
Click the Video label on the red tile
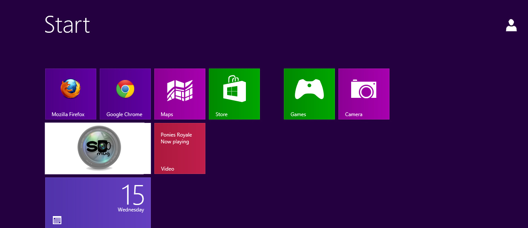pos(167,169)
